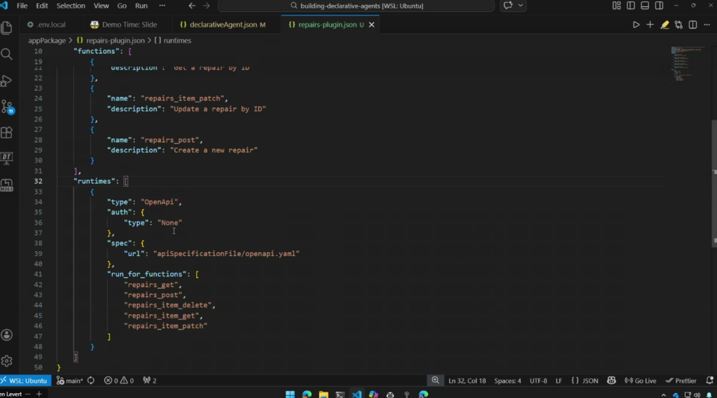The width and height of the screenshot is (717, 398).
Task: Click the Search icon in activity bar
Action: click(x=7, y=55)
